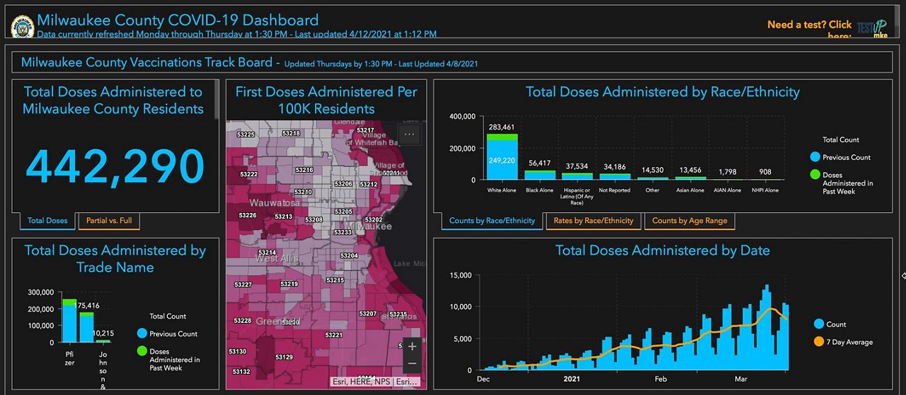Viewport: 906px width, 395px height.
Task: Click the 283,461 value above White Alone bar
Action: click(x=502, y=127)
